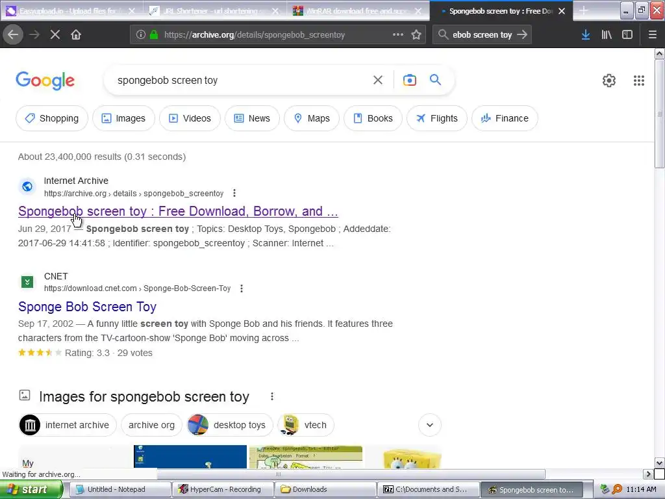Filter results by Videos

[x=190, y=118]
